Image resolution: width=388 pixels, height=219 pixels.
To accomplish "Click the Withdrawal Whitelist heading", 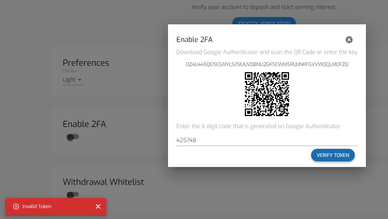I will (103, 182).
